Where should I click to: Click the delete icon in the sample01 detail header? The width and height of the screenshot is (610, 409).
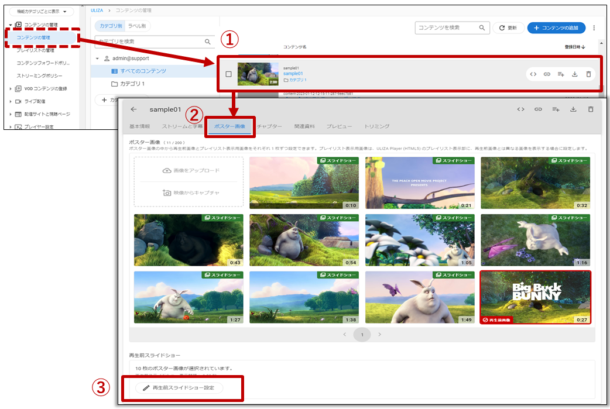click(591, 109)
